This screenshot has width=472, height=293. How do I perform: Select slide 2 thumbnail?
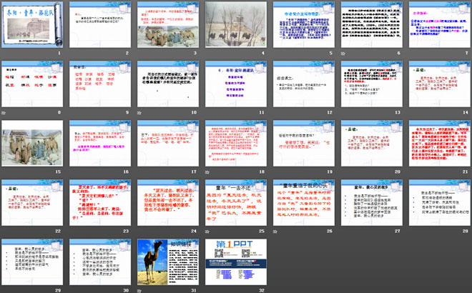[100, 25]
